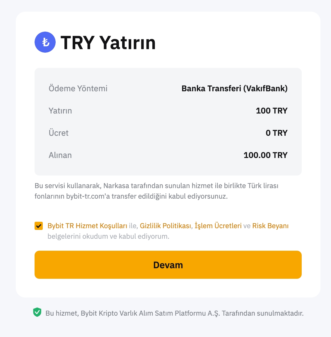The height and width of the screenshot is (337, 331).
Task: Select the Ödeme Yöntemi label
Action: click(78, 88)
